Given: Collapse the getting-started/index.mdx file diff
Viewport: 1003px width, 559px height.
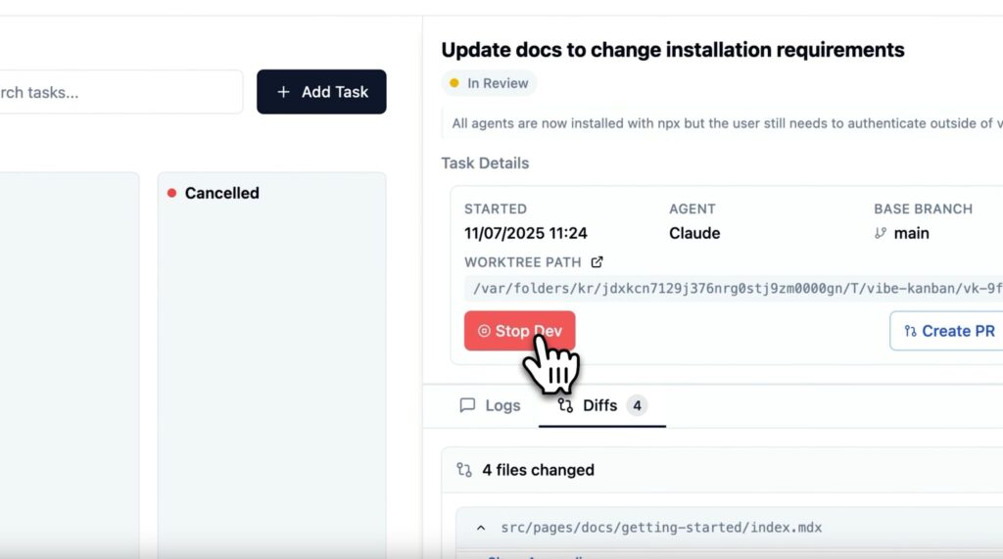Looking at the screenshot, I should [x=481, y=528].
